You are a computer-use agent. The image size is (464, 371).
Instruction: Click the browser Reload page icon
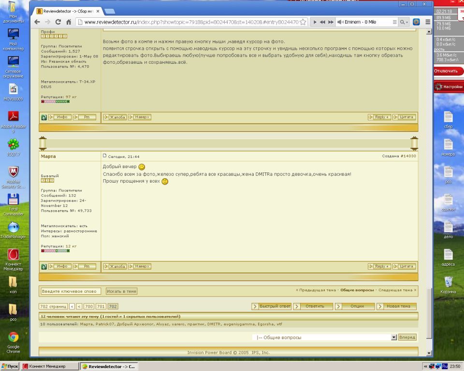58,22
